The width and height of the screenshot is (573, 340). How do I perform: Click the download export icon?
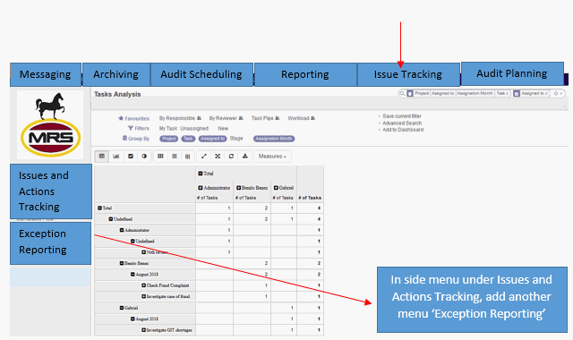(x=244, y=157)
